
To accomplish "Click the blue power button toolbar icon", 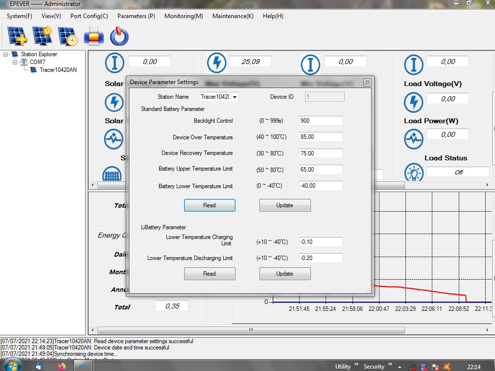I will click(119, 37).
